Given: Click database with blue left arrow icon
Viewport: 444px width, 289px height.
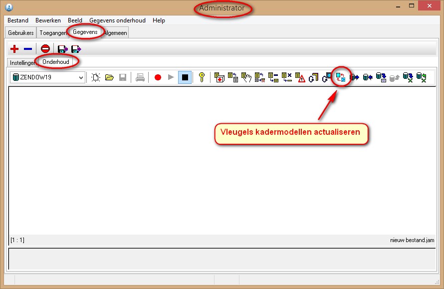Looking at the screenshot, I should pos(368,77).
